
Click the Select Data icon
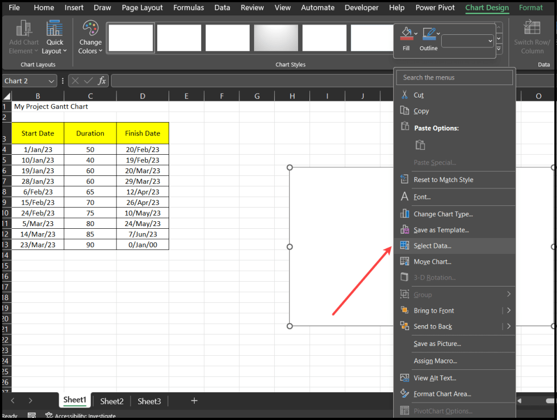pyautogui.click(x=404, y=245)
